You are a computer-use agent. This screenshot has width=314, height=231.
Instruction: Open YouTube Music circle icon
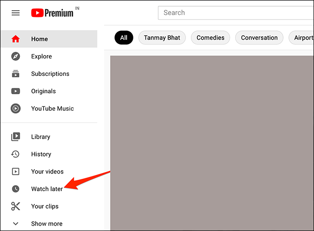tap(15, 108)
